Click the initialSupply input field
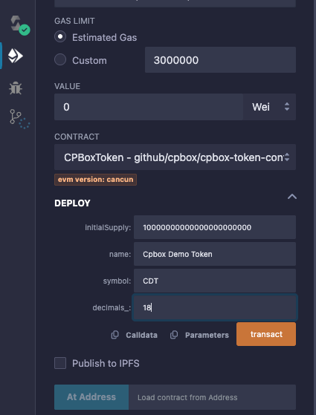316x415 pixels. click(x=215, y=227)
